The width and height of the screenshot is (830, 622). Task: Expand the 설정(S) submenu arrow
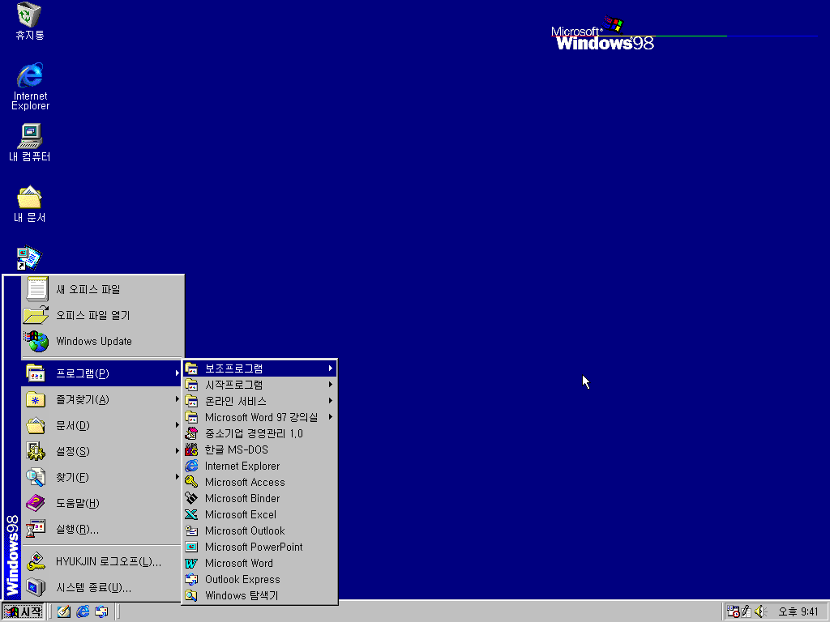177,450
